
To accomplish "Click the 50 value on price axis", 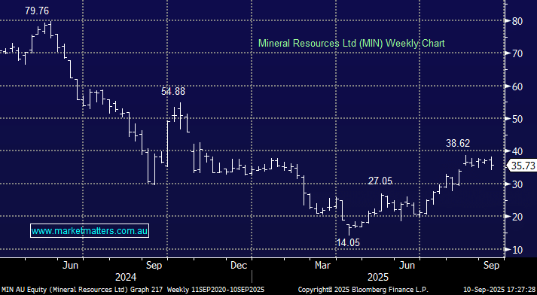I will (x=517, y=119).
